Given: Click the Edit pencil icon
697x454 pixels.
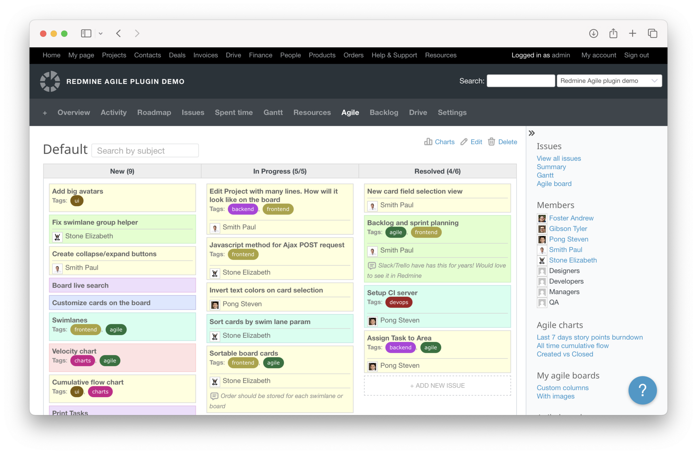Looking at the screenshot, I should 464,142.
